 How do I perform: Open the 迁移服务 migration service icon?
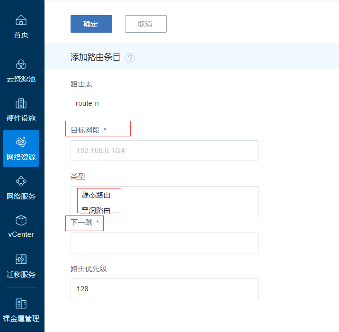pyautogui.click(x=21, y=260)
